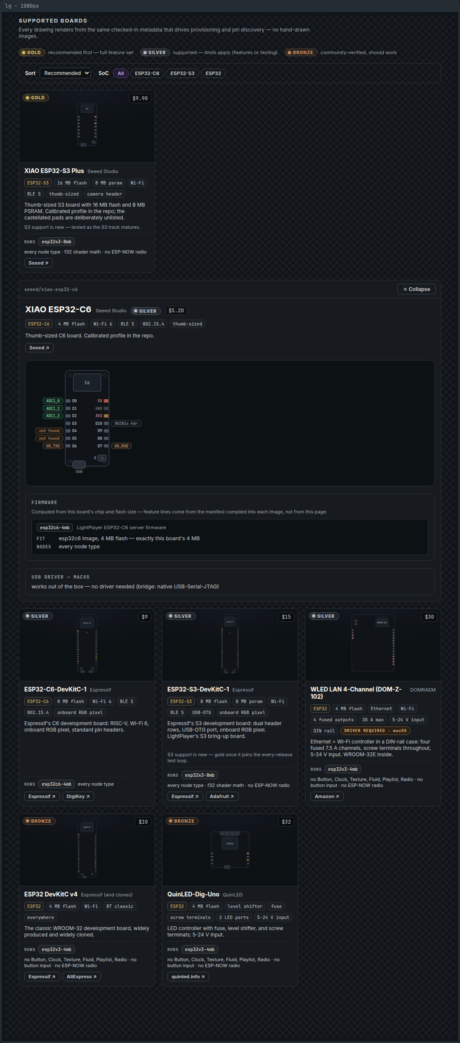This screenshot has width=460, height=1043.
Task: Click the camera header tag
Action: tap(105, 194)
